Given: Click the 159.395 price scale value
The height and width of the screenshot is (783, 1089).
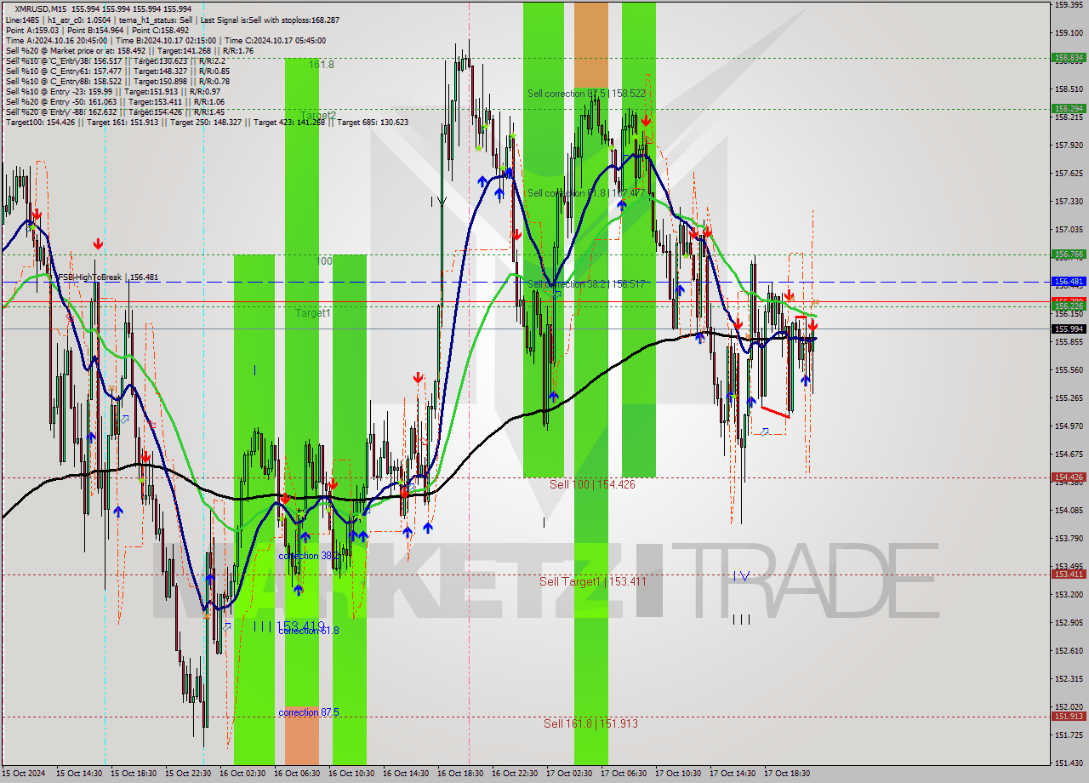Looking at the screenshot, I should (x=1069, y=5).
